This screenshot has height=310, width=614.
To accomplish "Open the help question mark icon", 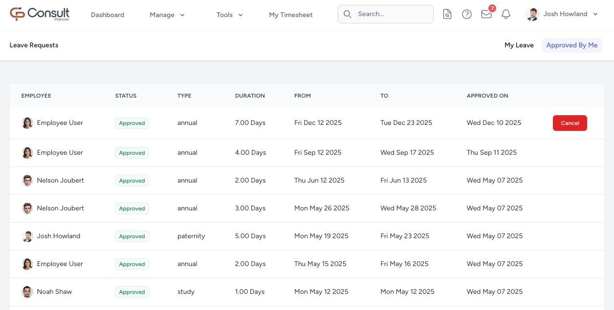I will click(467, 15).
